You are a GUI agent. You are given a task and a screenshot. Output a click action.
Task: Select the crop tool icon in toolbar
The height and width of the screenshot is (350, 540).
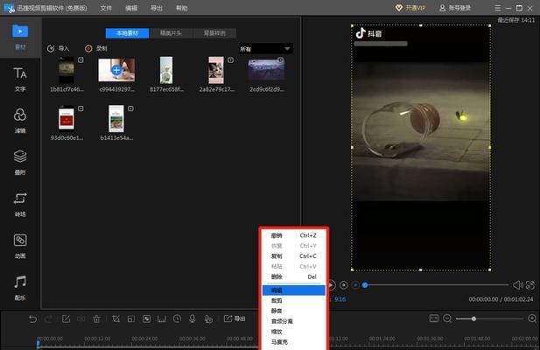pos(116,319)
